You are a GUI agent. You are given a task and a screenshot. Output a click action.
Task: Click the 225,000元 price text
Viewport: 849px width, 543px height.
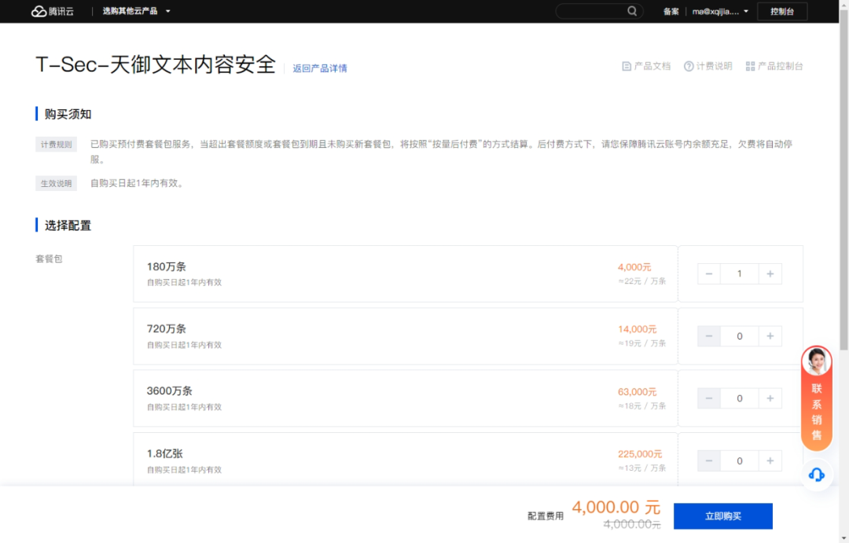640,453
